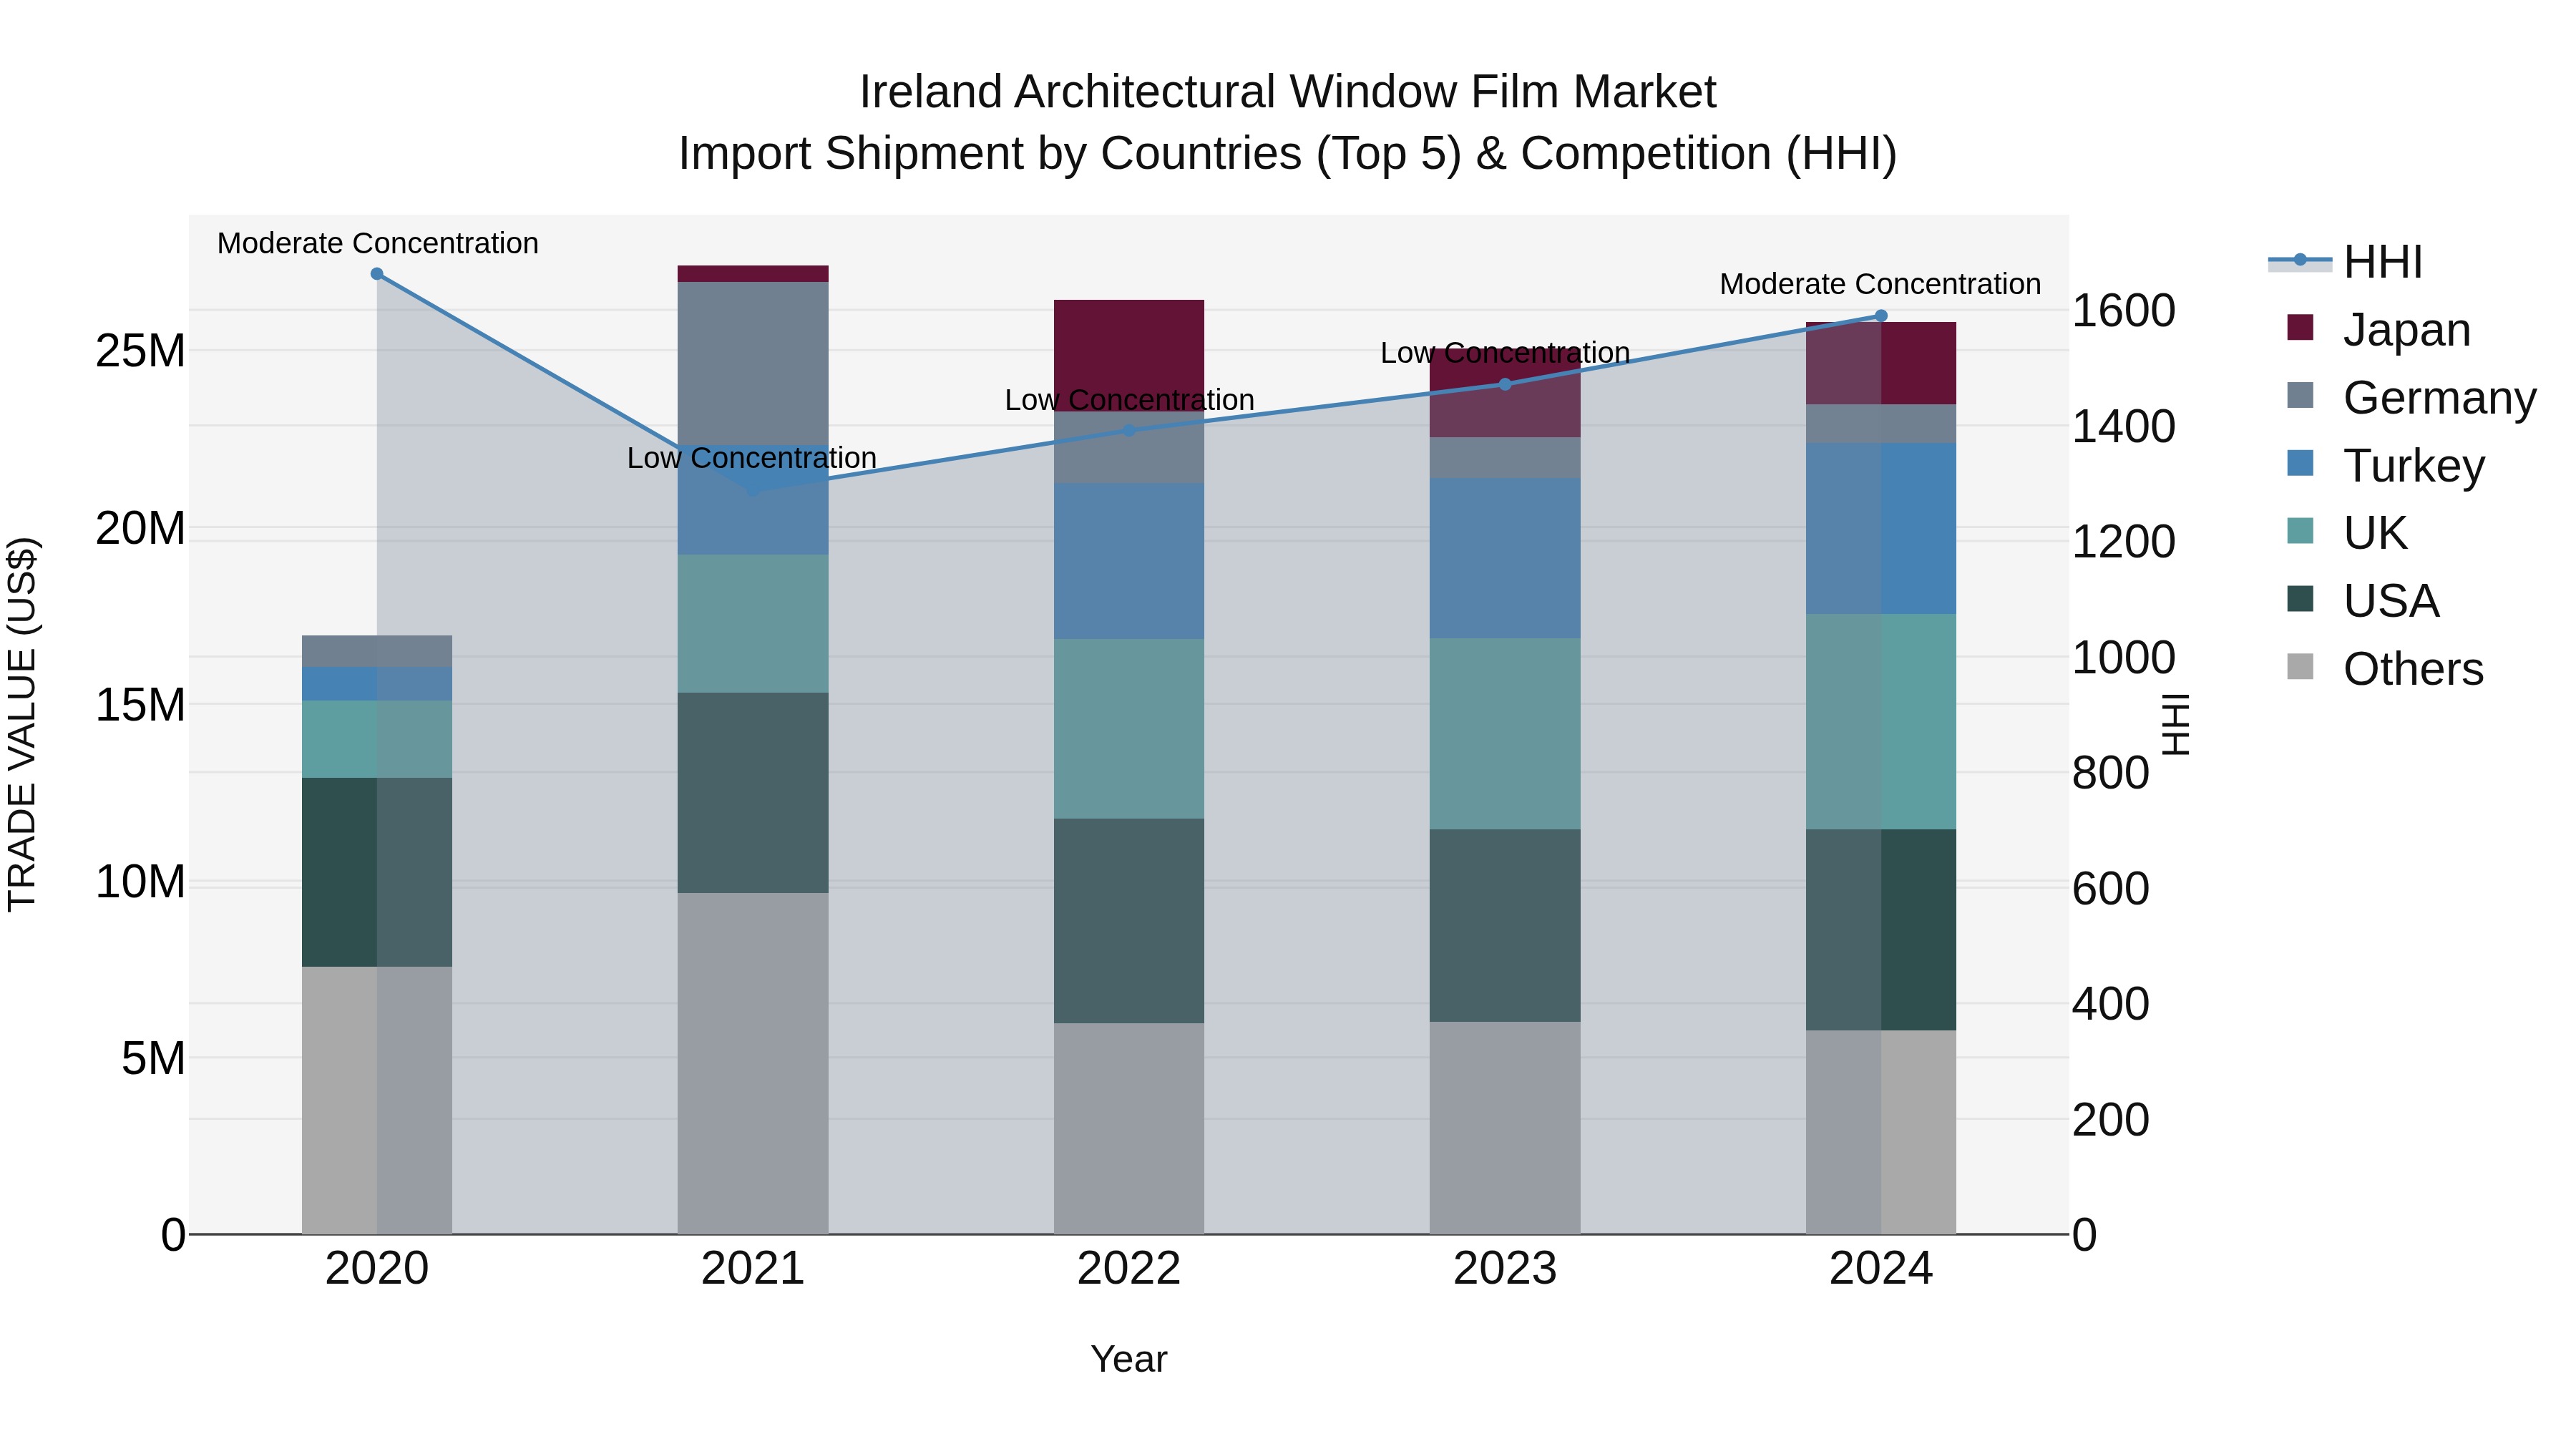The image size is (2576, 1449).
Task: Click the 2024 x-axis label
Action: click(1881, 1269)
